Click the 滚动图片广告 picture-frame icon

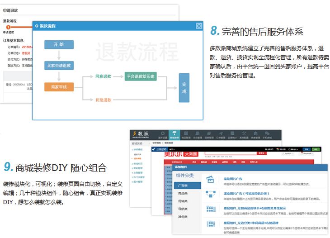[x=210, y=179]
